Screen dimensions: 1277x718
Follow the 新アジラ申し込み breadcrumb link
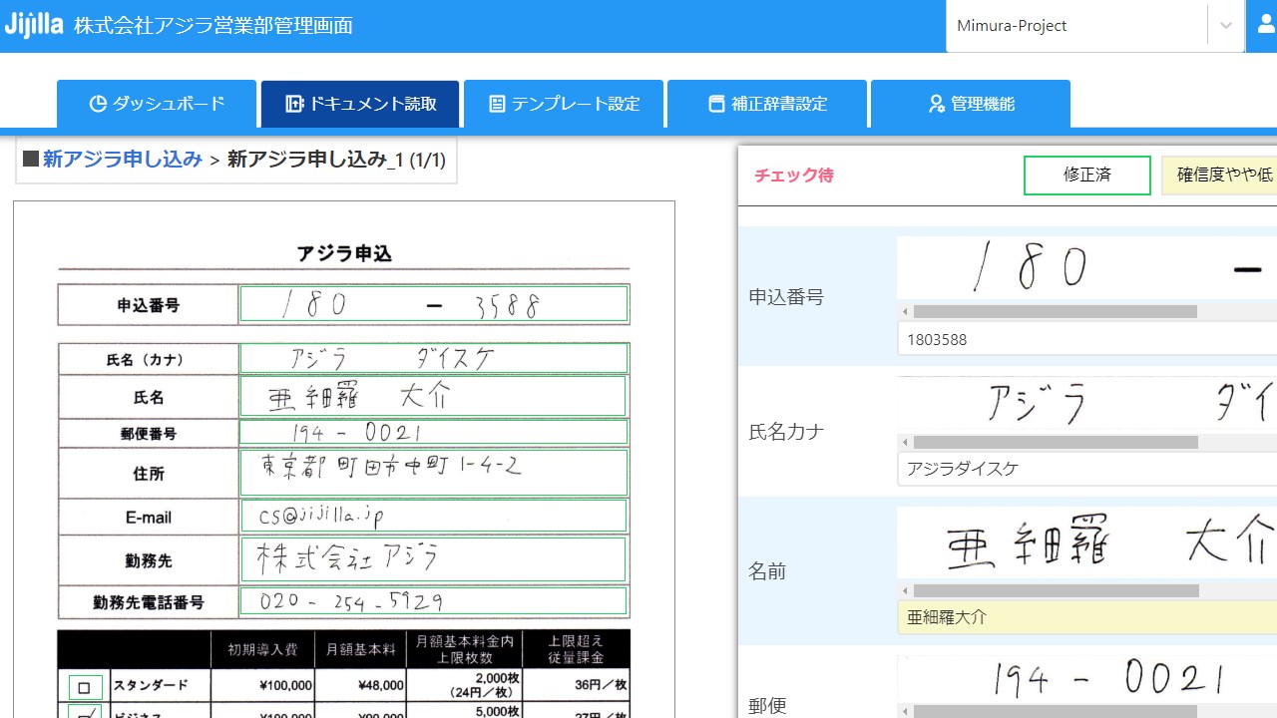click(122, 160)
